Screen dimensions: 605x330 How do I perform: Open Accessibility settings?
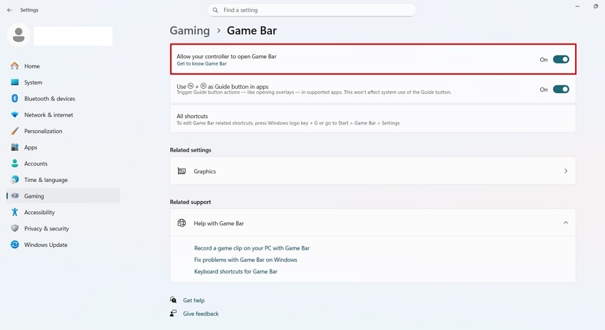coord(63,212)
